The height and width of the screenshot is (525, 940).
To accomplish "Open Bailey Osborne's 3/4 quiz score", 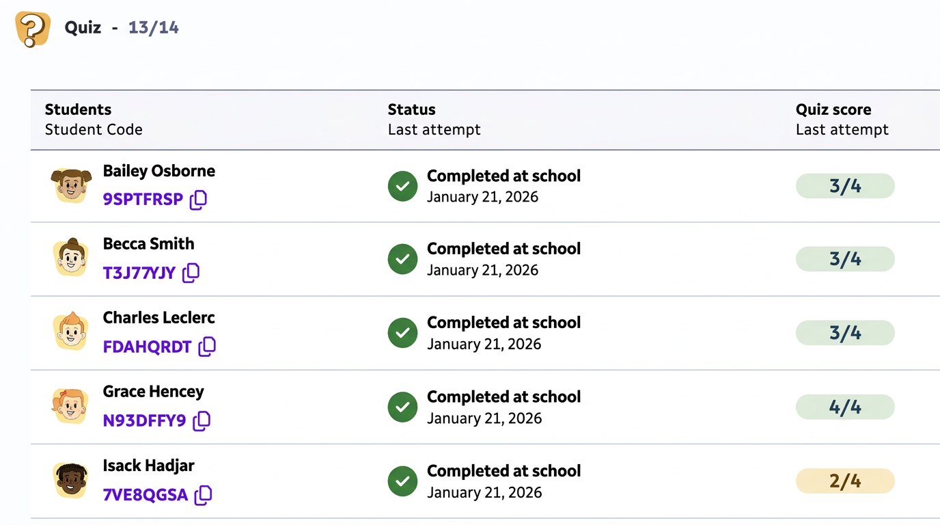I will 844,186.
